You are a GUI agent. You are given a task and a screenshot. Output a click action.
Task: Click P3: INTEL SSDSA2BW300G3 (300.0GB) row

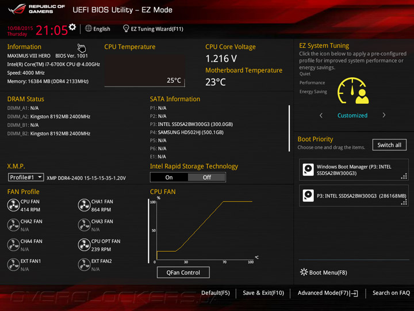pos(191,124)
